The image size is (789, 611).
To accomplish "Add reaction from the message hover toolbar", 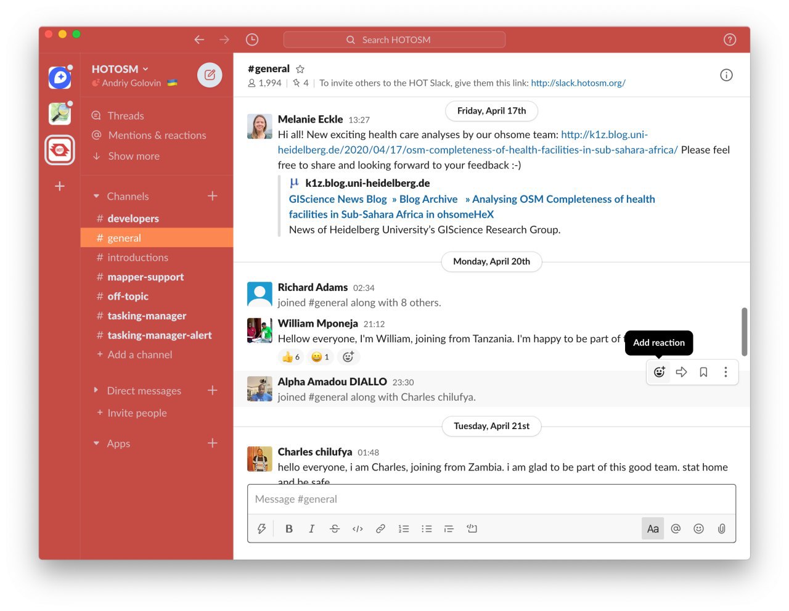I will tap(660, 372).
